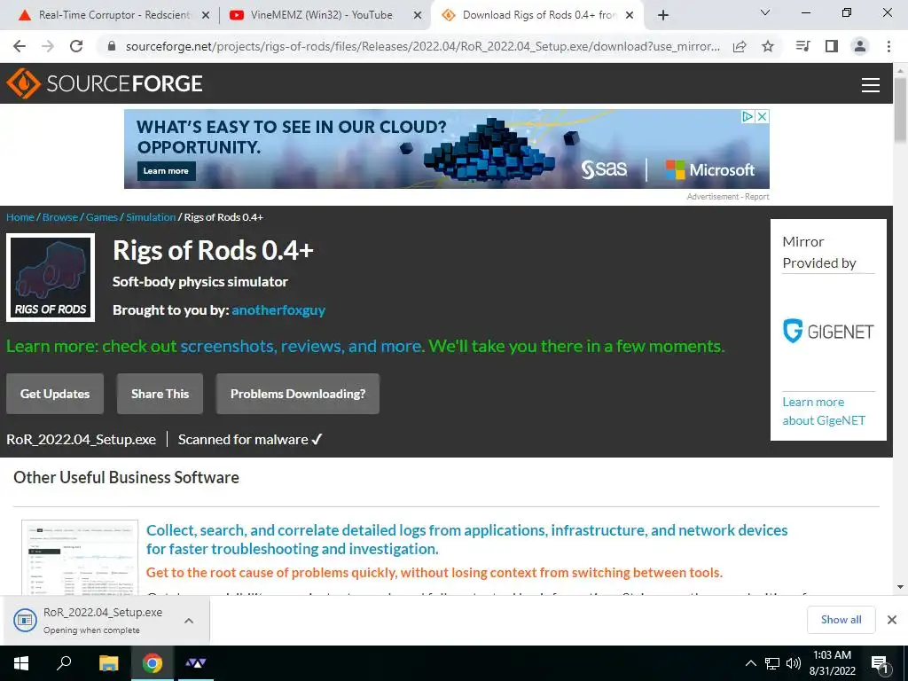Open the notification center icon
The width and height of the screenshot is (908, 681).
tap(880, 664)
